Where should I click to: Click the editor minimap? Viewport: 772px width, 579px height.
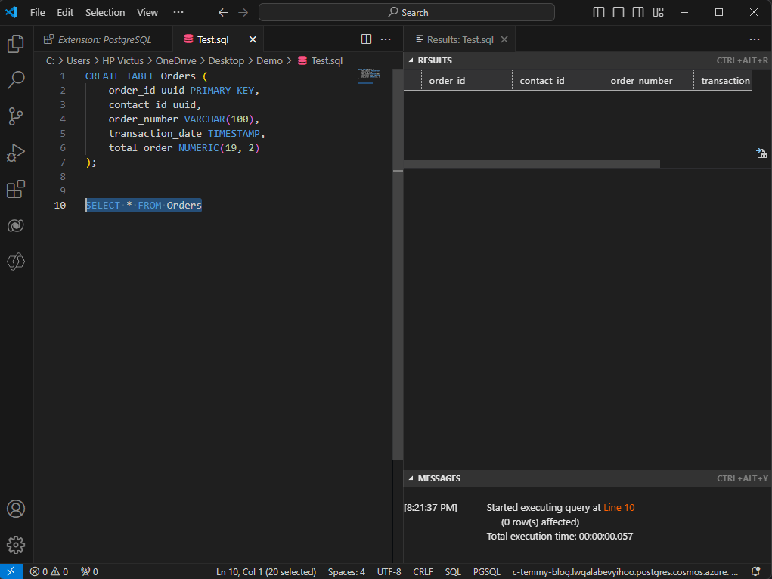(x=369, y=76)
